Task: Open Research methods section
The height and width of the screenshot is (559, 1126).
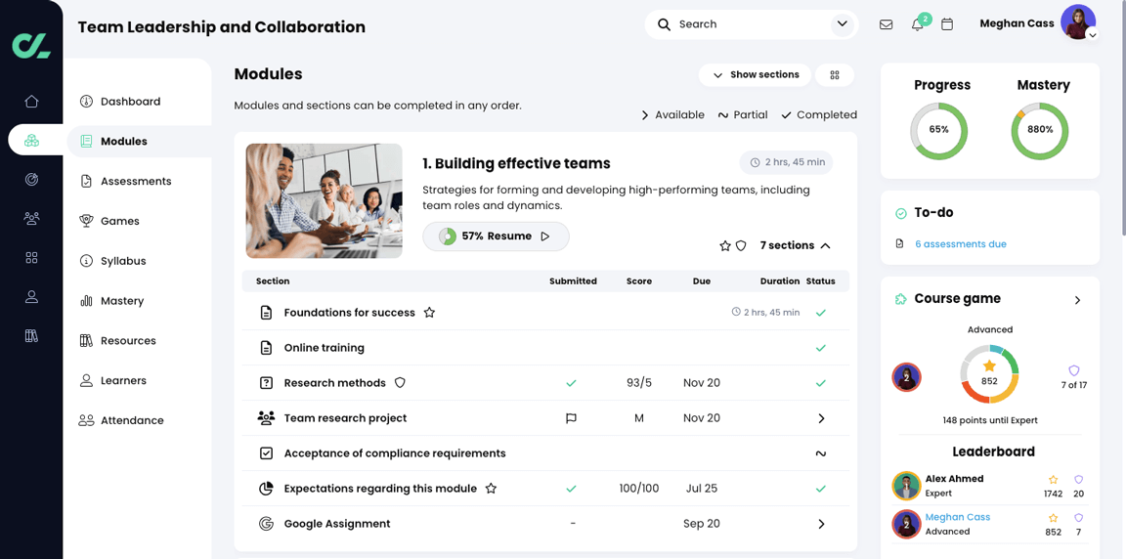Action: (x=334, y=382)
